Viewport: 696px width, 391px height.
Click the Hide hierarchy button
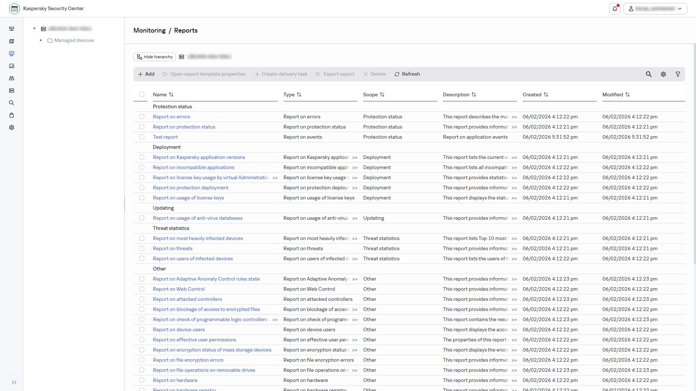pyautogui.click(x=155, y=57)
